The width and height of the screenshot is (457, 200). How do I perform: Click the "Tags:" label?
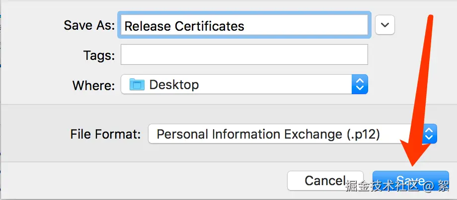tap(99, 55)
